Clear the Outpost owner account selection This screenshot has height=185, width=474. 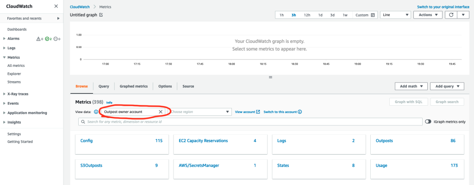[161, 112]
